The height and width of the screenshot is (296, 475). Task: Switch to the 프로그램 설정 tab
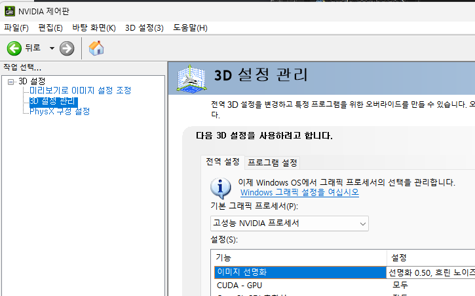273,163
